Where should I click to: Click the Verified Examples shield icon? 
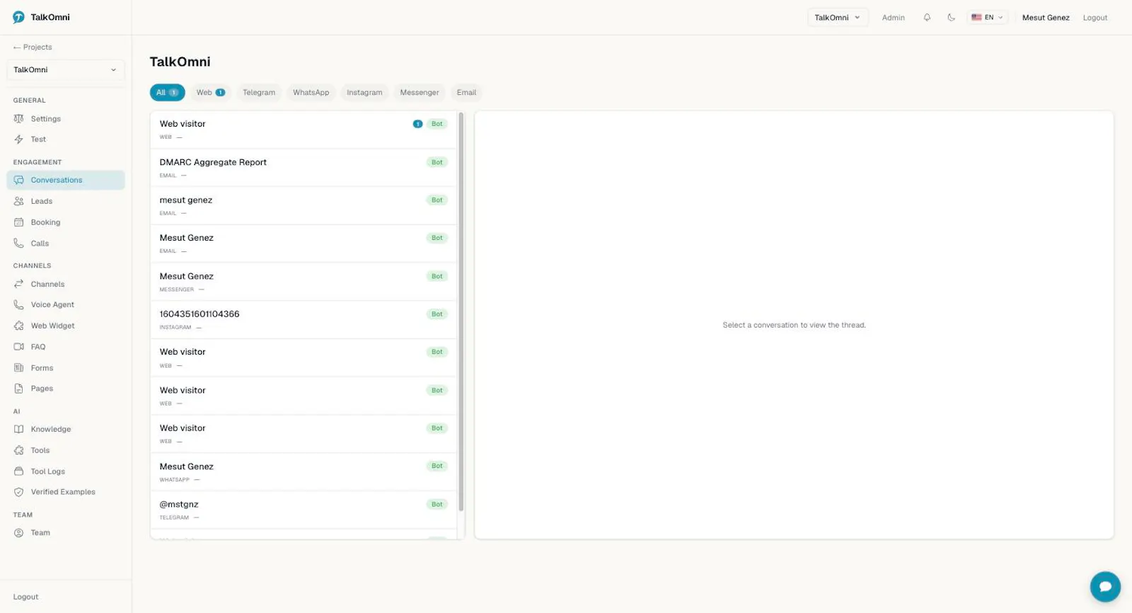[x=19, y=492]
